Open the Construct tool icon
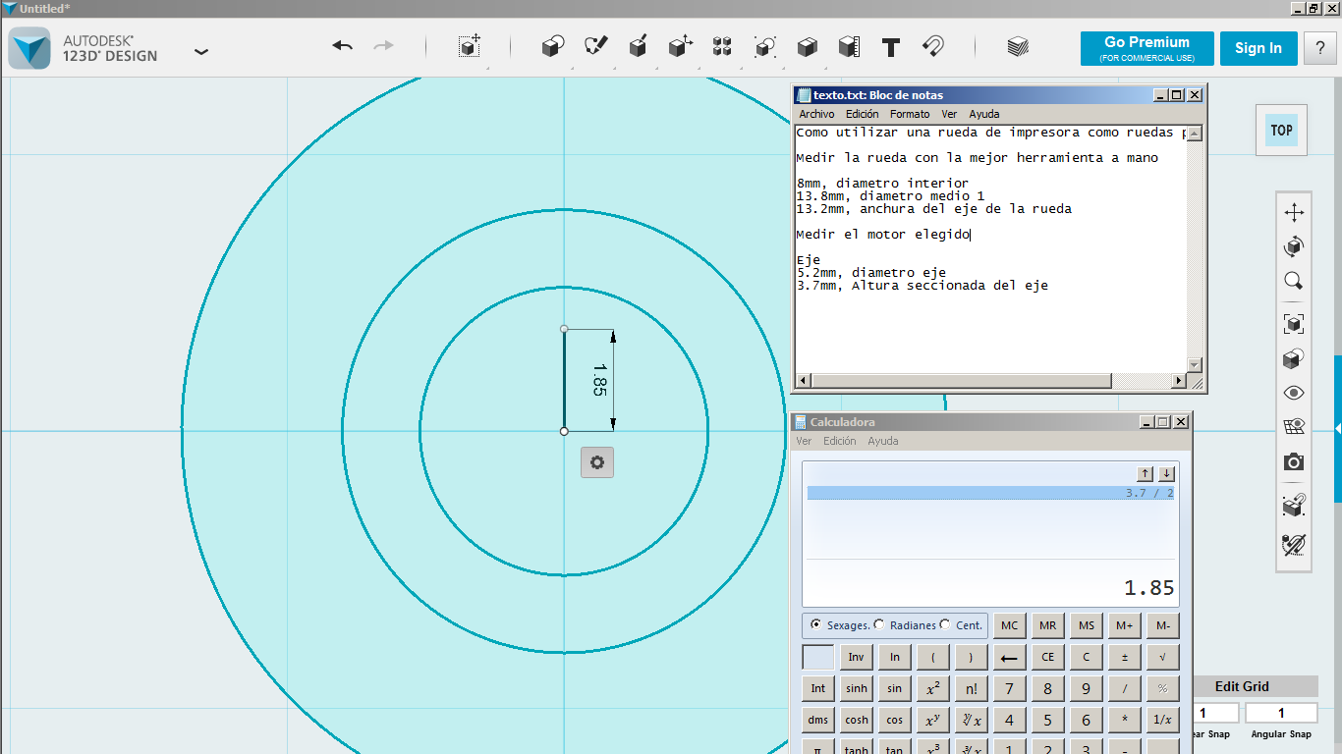Viewport: 1342px width, 754px height. coord(638,46)
